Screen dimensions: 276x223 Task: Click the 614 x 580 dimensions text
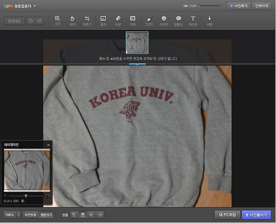11,201
